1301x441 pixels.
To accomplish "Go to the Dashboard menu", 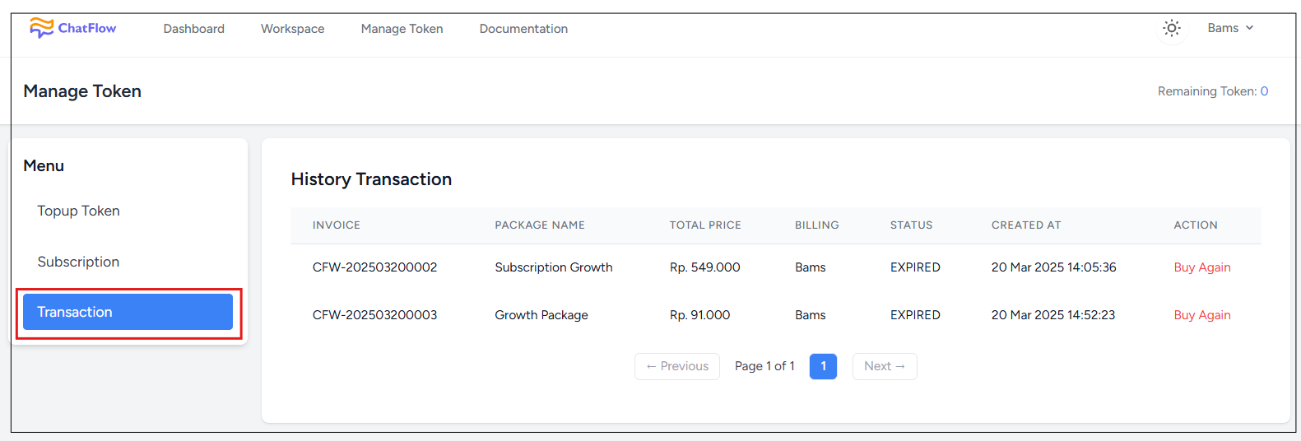I will tap(193, 29).
